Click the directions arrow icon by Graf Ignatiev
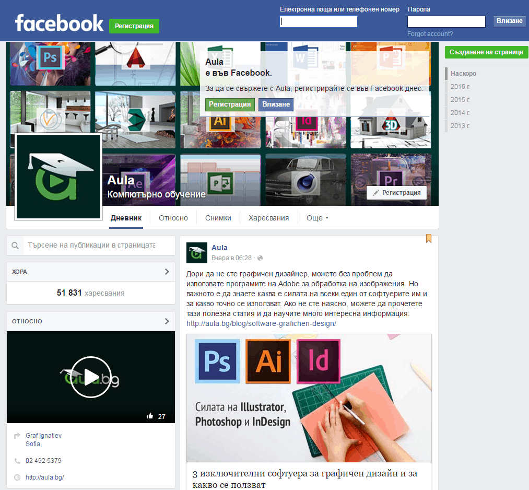This screenshot has height=490, width=529. 17,436
